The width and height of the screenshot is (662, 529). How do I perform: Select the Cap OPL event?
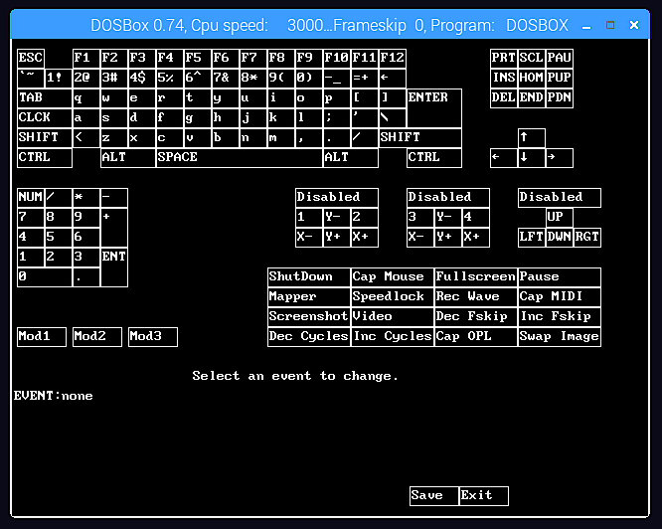[476, 337]
